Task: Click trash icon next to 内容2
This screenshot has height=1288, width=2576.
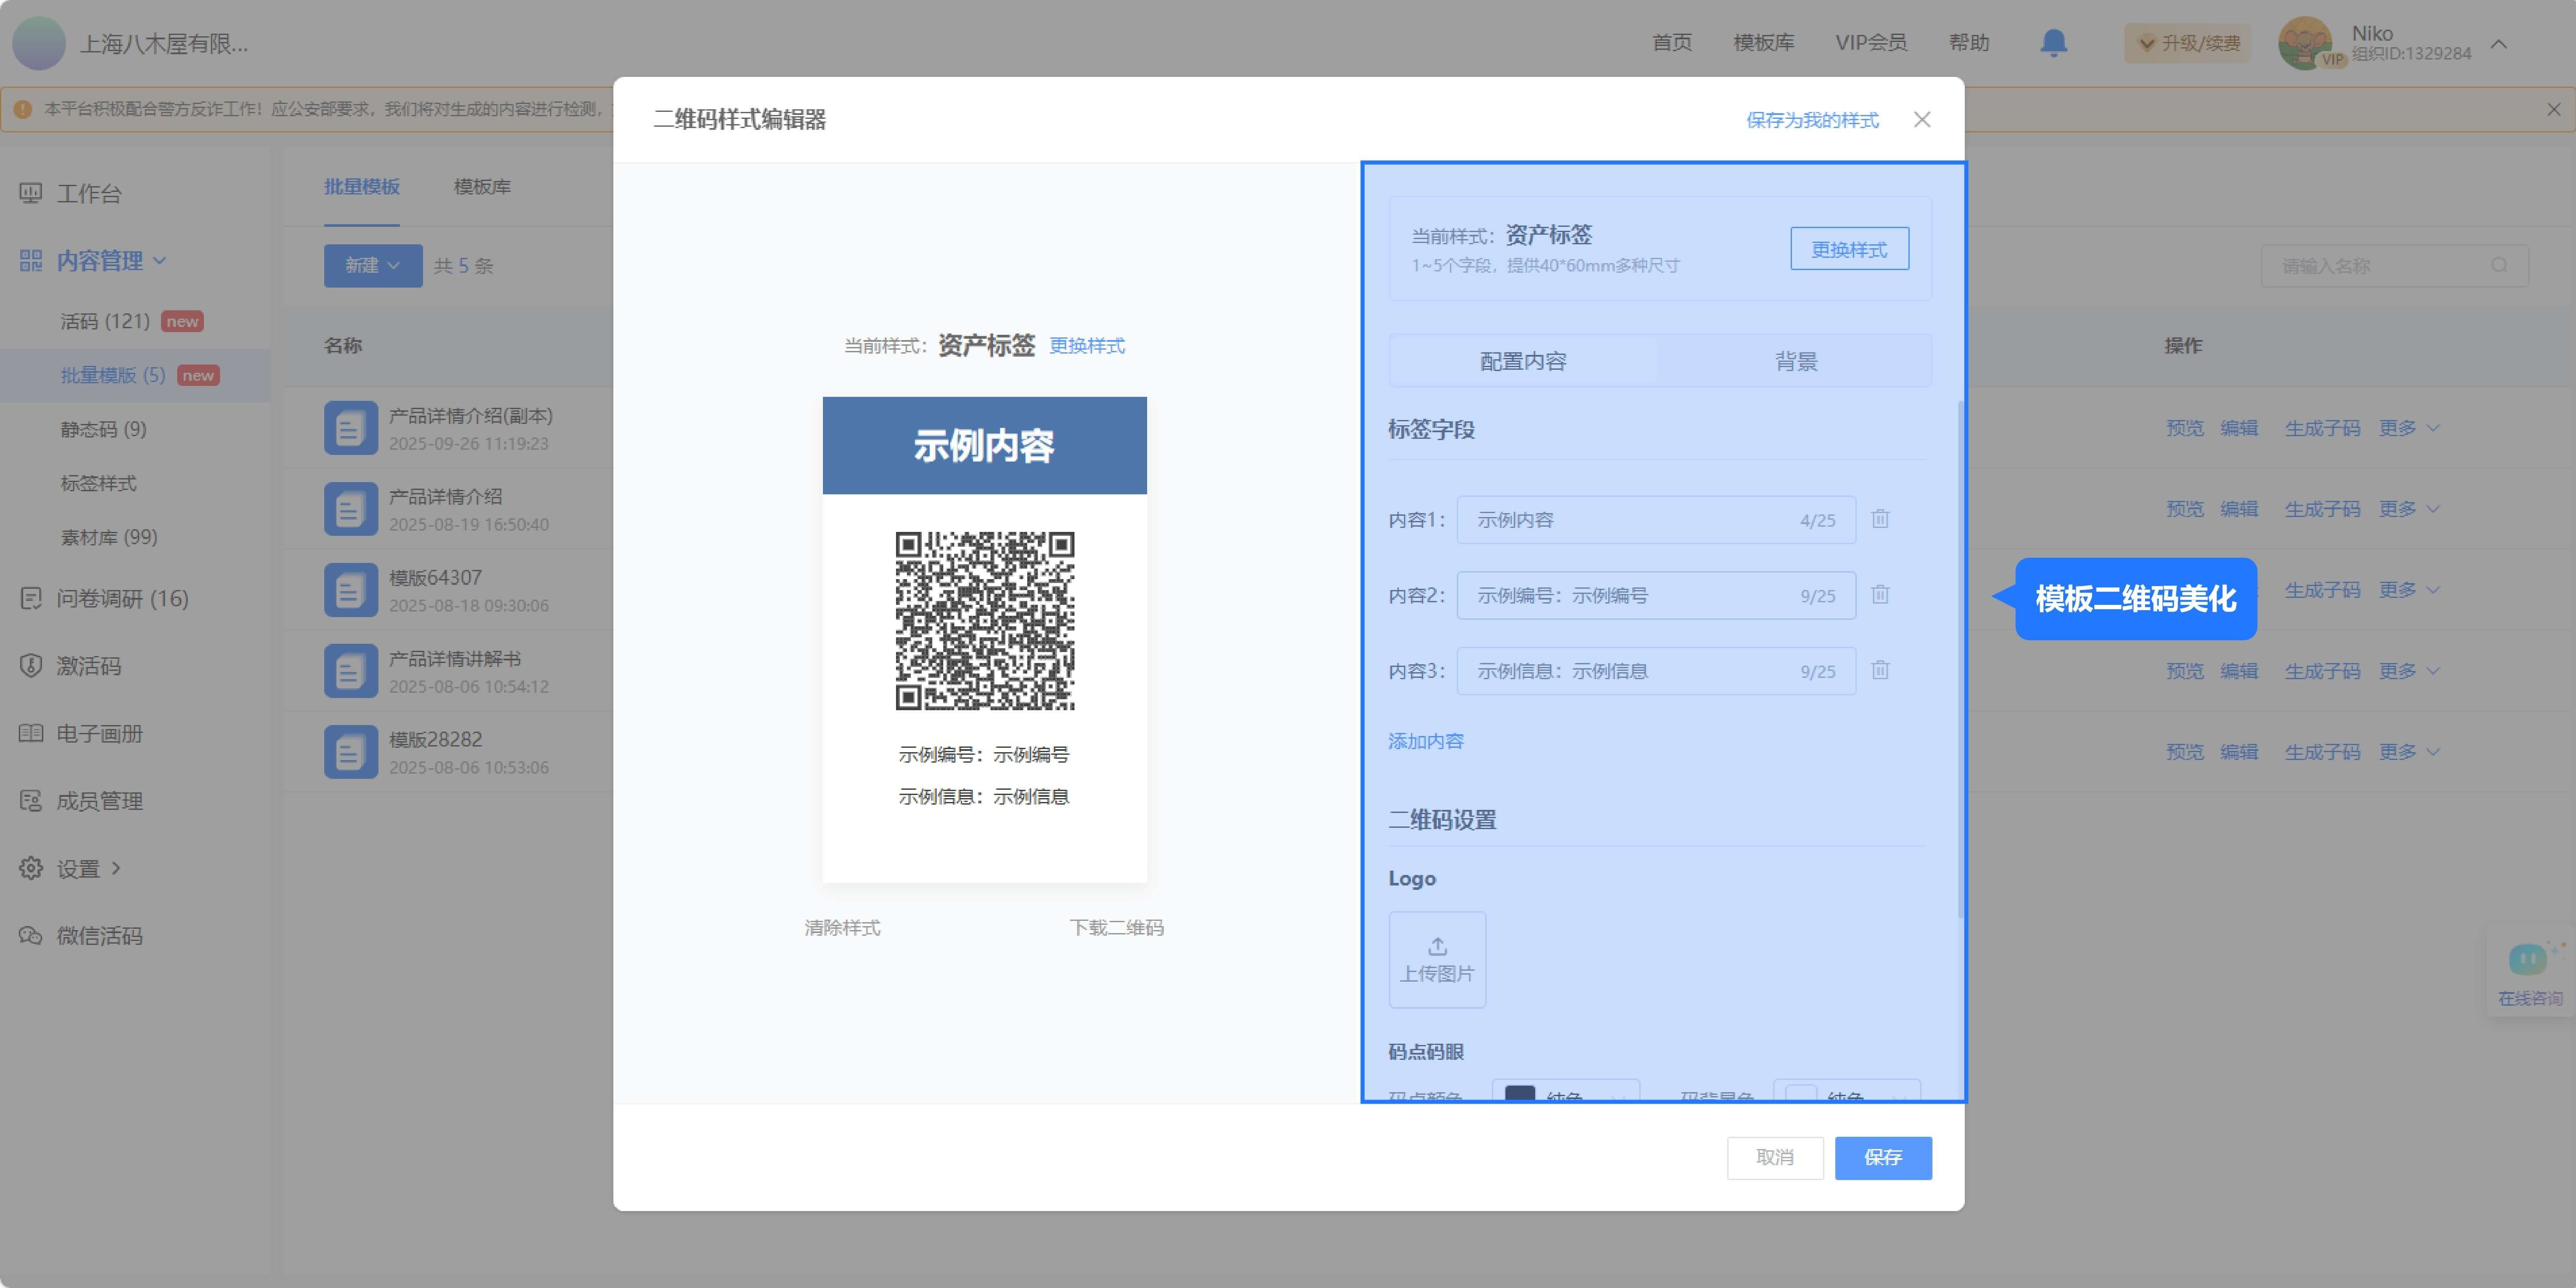Action: coord(1880,594)
